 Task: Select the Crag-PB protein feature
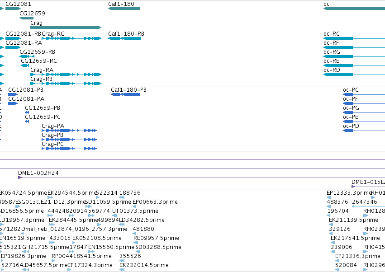(x=69, y=140)
